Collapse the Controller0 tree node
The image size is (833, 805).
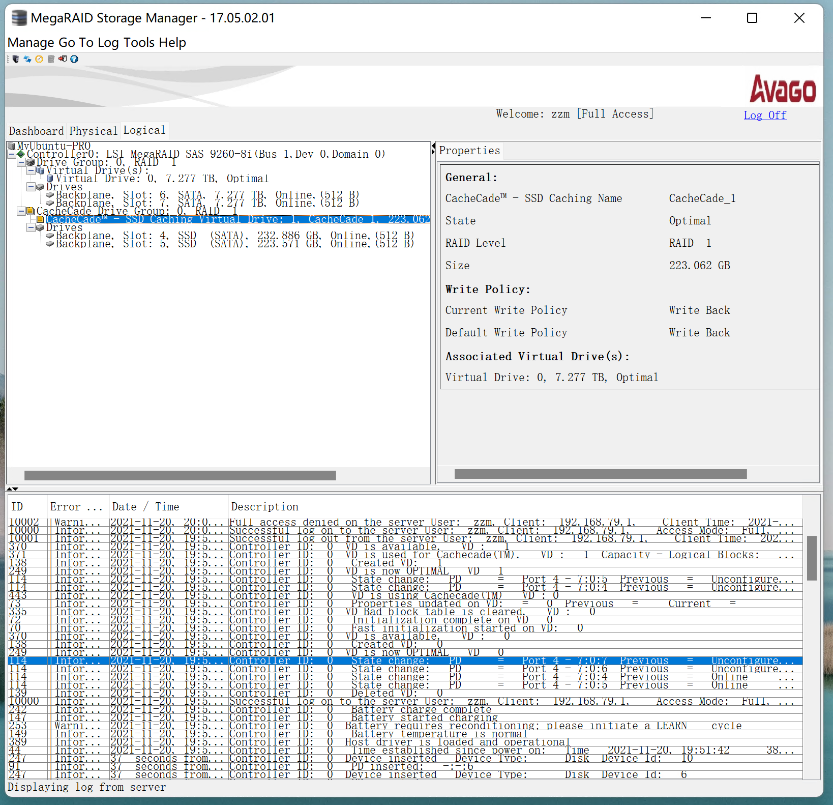point(11,154)
